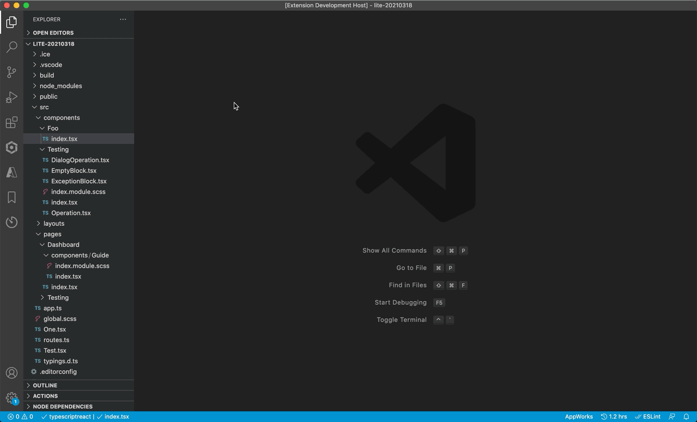The width and height of the screenshot is (697, 422).
Task: Collapse the Dashboard folder
Action: tap(79, 245)
